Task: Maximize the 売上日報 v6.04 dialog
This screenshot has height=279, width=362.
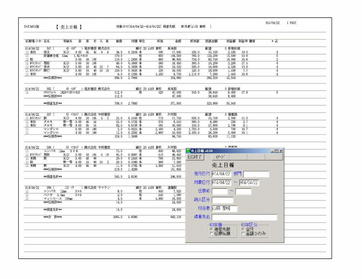Action: point(276,151)
